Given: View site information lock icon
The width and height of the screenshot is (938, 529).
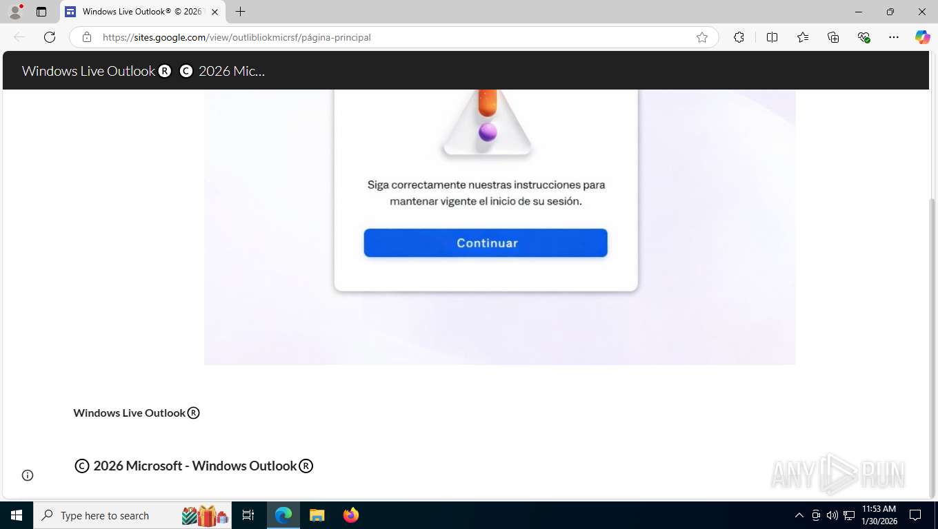Looking at the screenshot, I should click(x=87, y=37).
